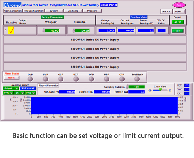Click the Sampling Rate stepper arrows
Viewport: 194px width, 158px height.
tap(127, 87)
